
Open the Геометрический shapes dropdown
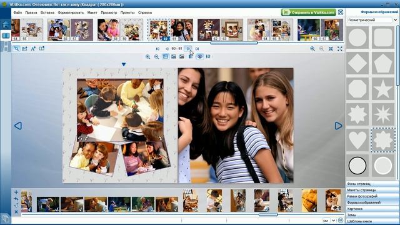tap(372, 20)
